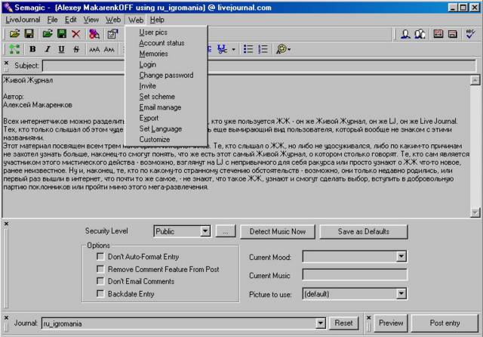Expand the Current Mood dropdown
The image size is (483, 337).
click(401, 256)
